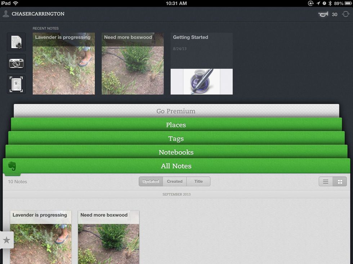
Task: Switch to the All Notes tab
Action: click(x=176, y=166)
